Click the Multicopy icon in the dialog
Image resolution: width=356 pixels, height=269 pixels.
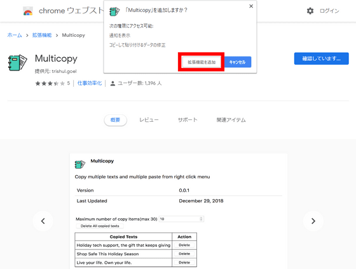click(114, 11)
